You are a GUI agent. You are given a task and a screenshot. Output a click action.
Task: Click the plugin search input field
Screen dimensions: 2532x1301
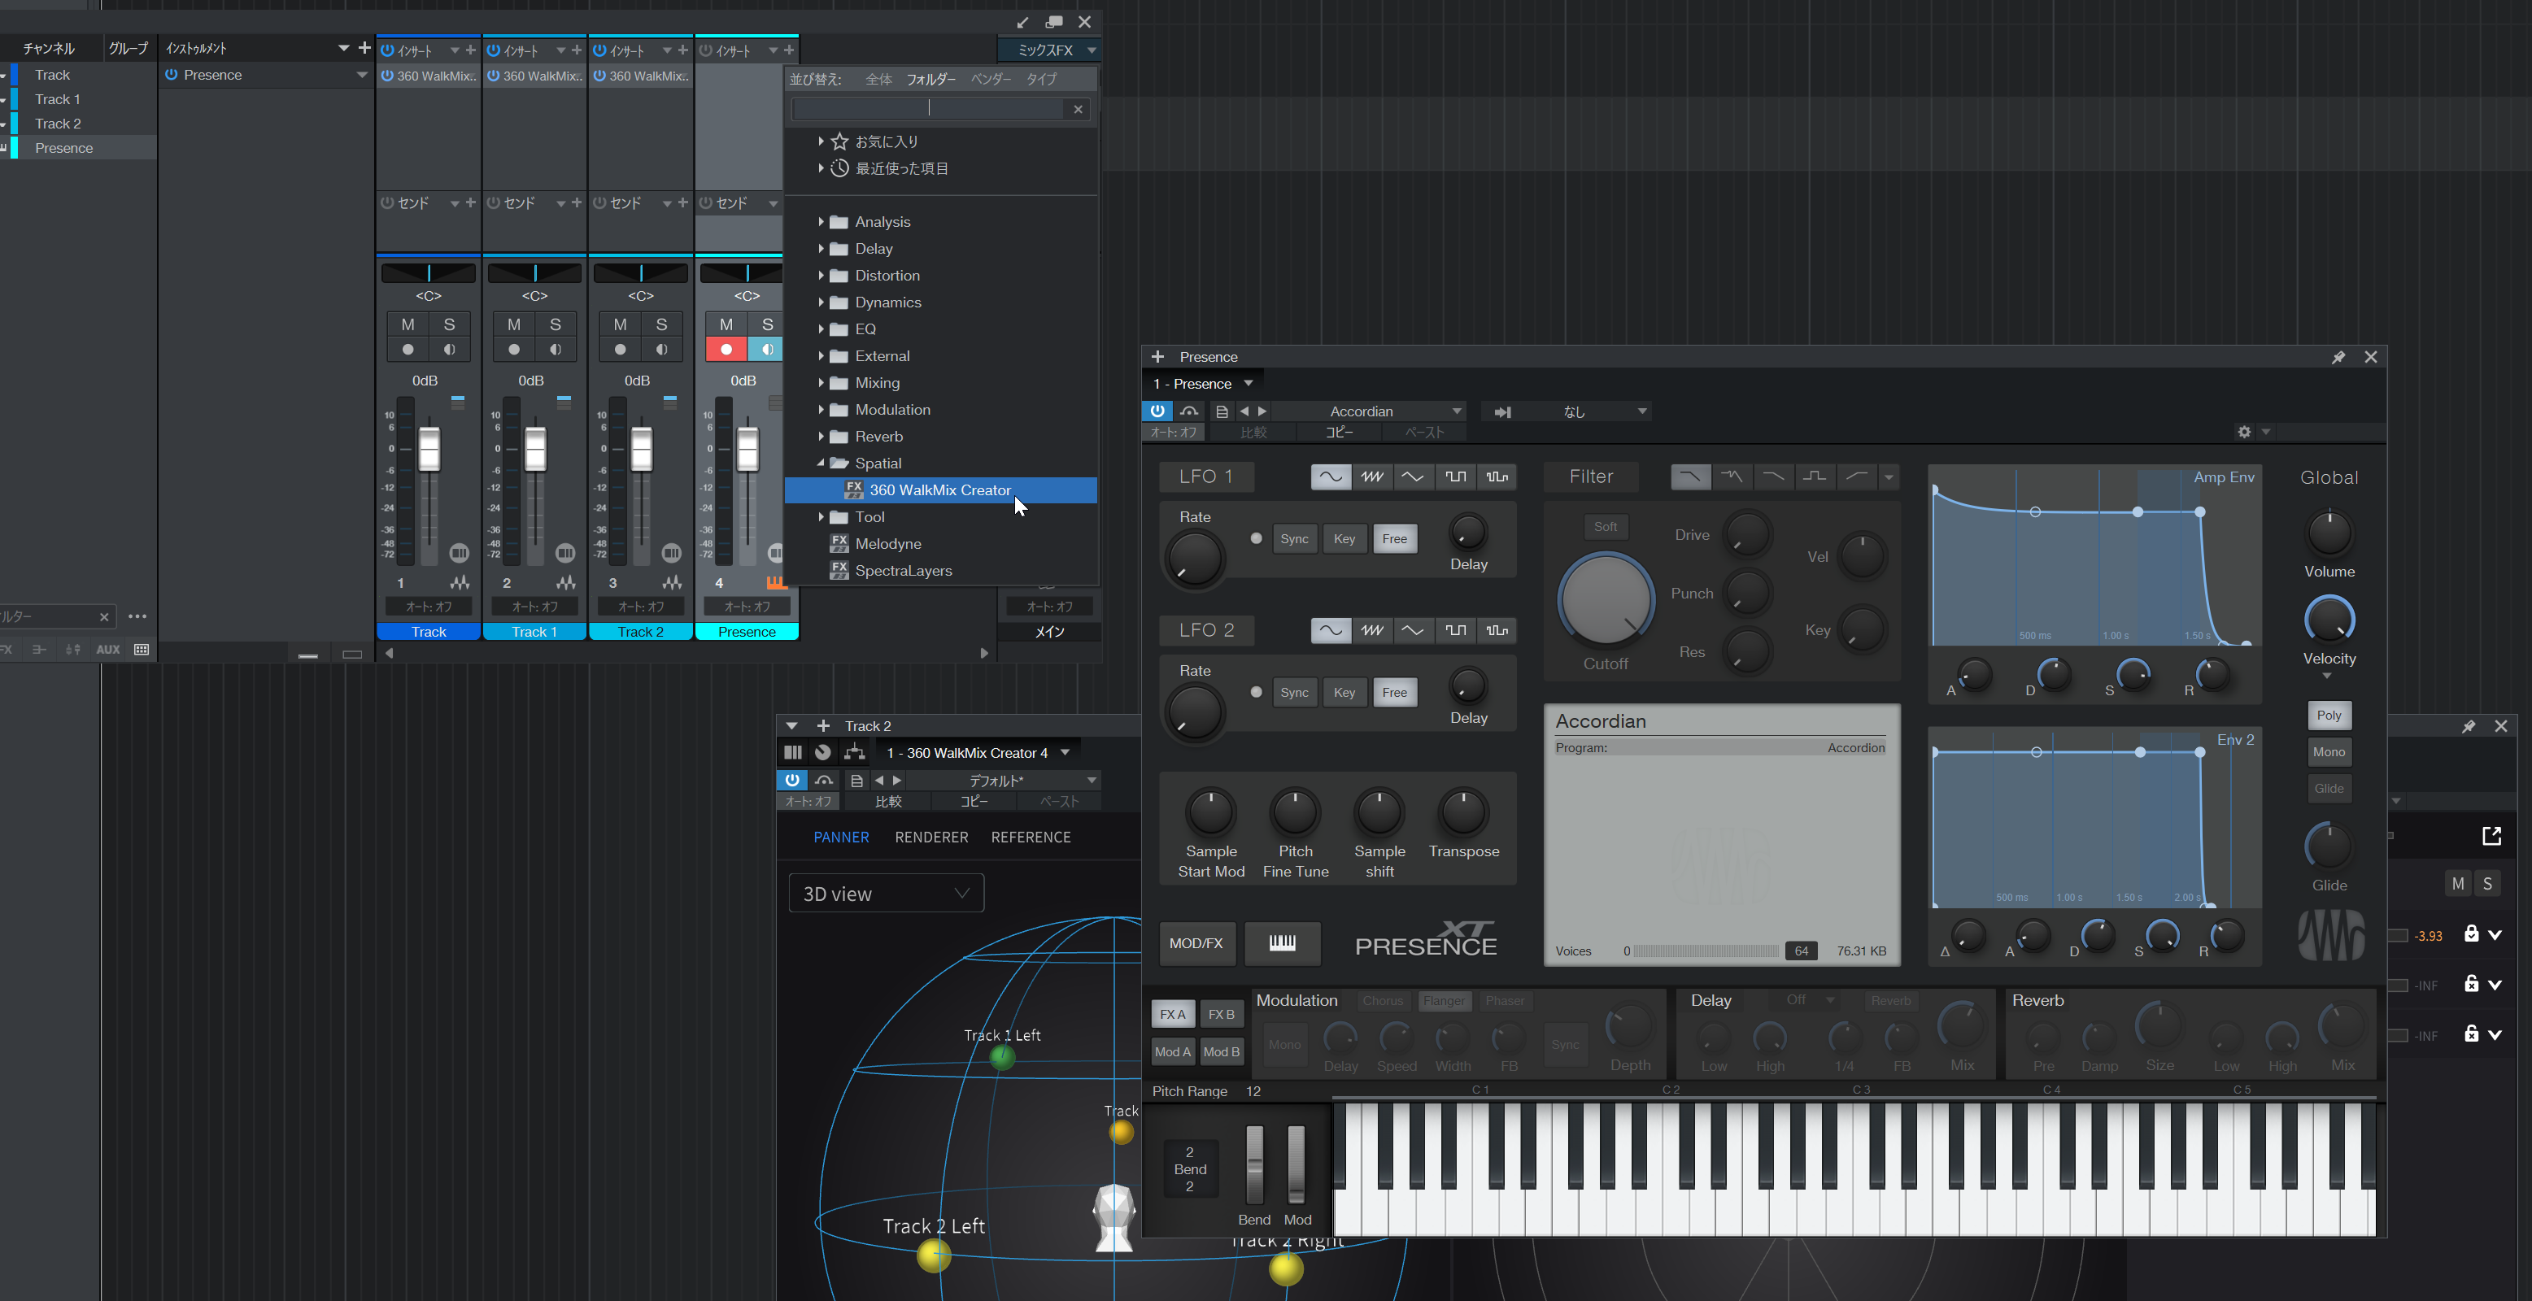928,109
